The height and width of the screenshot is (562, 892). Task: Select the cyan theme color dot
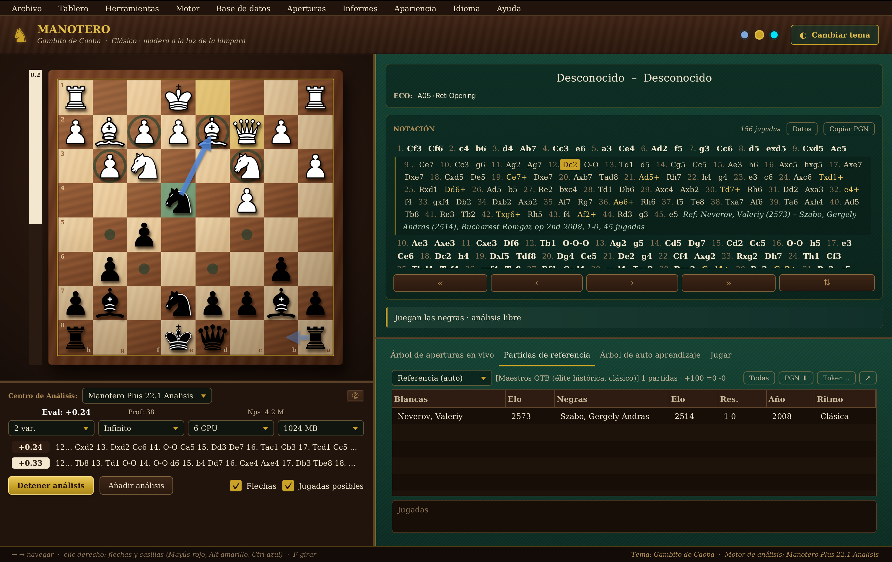(774, 35)
